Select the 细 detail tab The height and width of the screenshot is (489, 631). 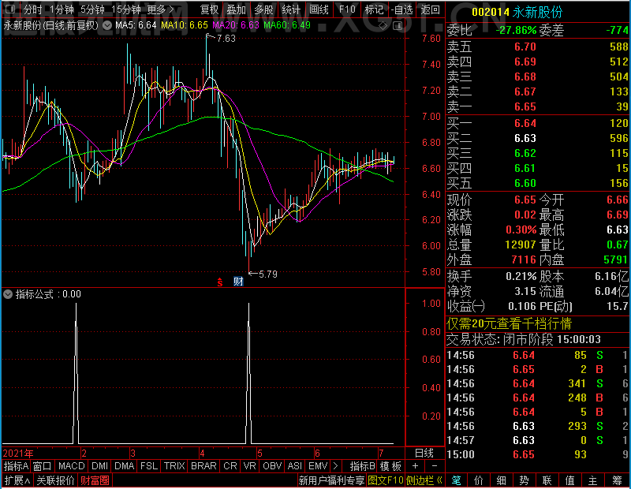point(502,480)
